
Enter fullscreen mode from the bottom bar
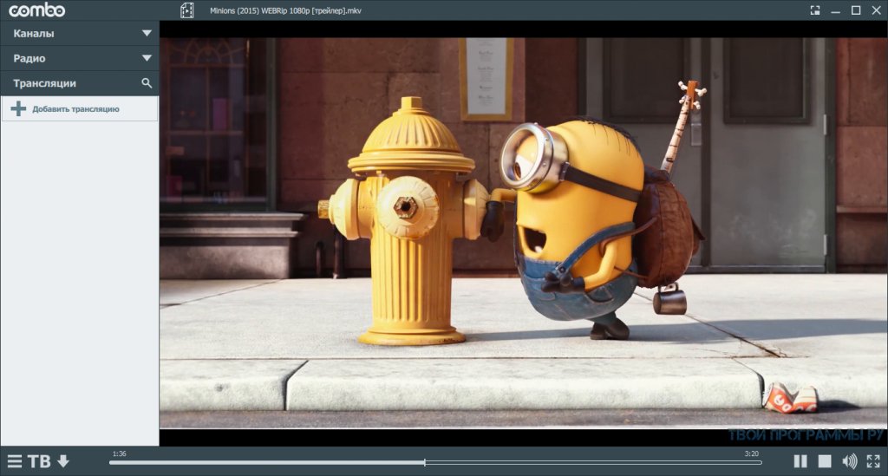(873, 461)
